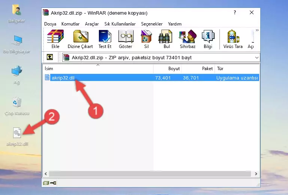Sort list by İsim column header
The height and width of the screenshot is (195, 288).
tap(98, 69)
